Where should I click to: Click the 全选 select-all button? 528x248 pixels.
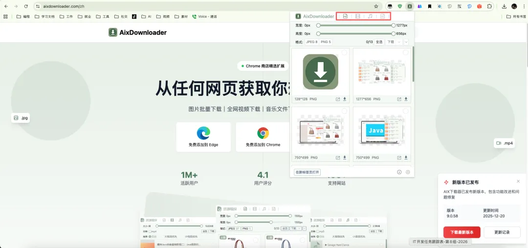pyautogui.click(x=379, y=42)
